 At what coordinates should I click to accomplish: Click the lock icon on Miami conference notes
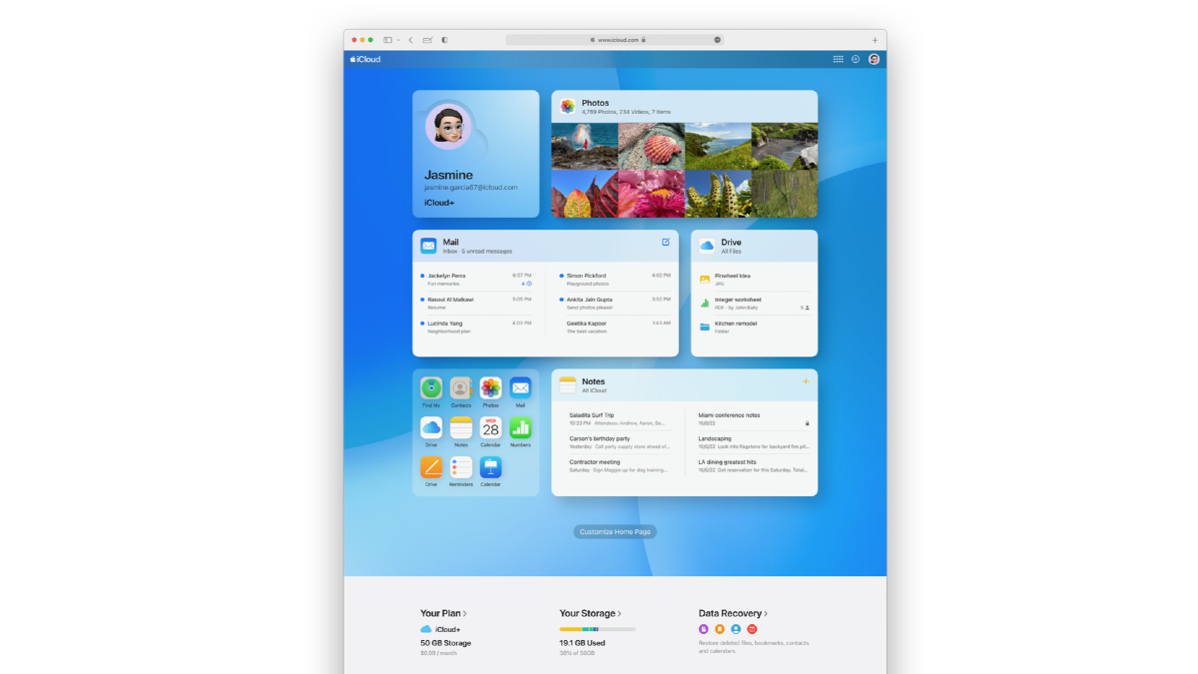pyautogui.click(x=807, y=423)
